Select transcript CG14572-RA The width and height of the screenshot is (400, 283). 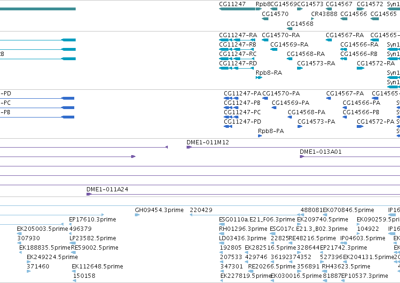[x=376, y=63]
